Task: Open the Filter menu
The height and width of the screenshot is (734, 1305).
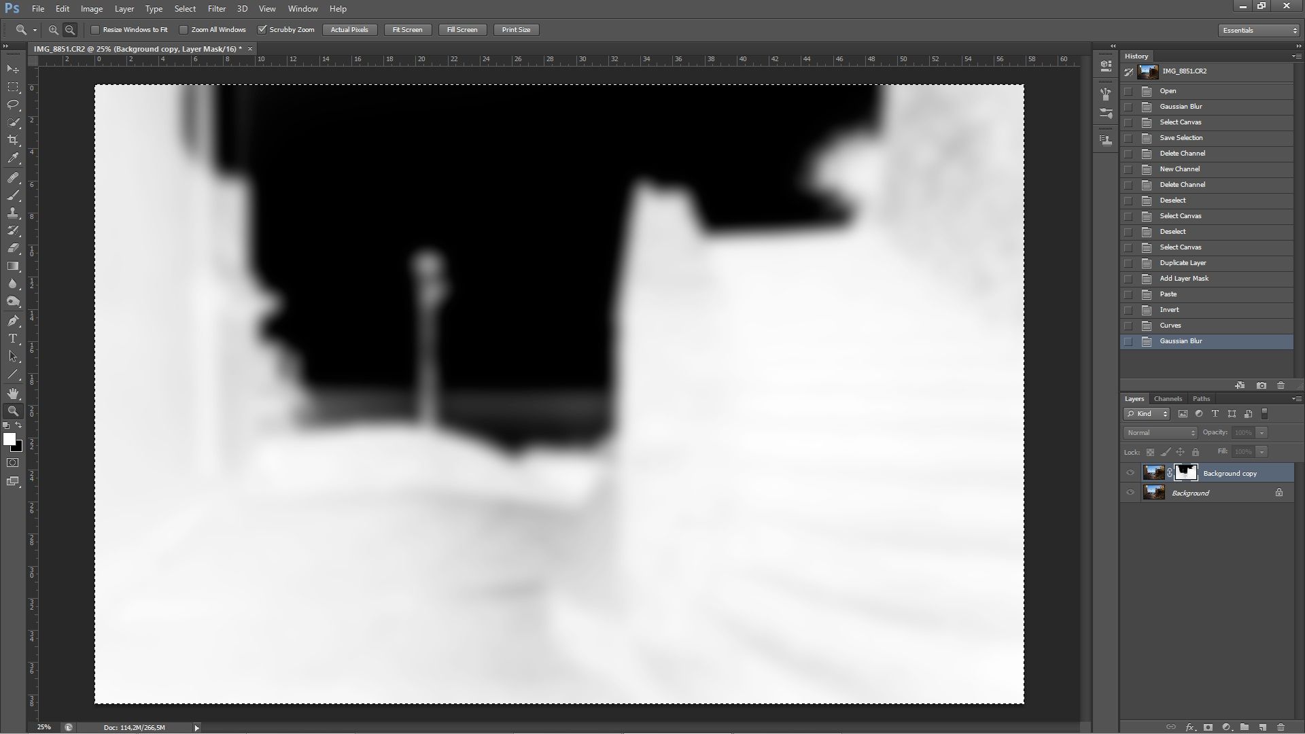Action: coord(217,9)
